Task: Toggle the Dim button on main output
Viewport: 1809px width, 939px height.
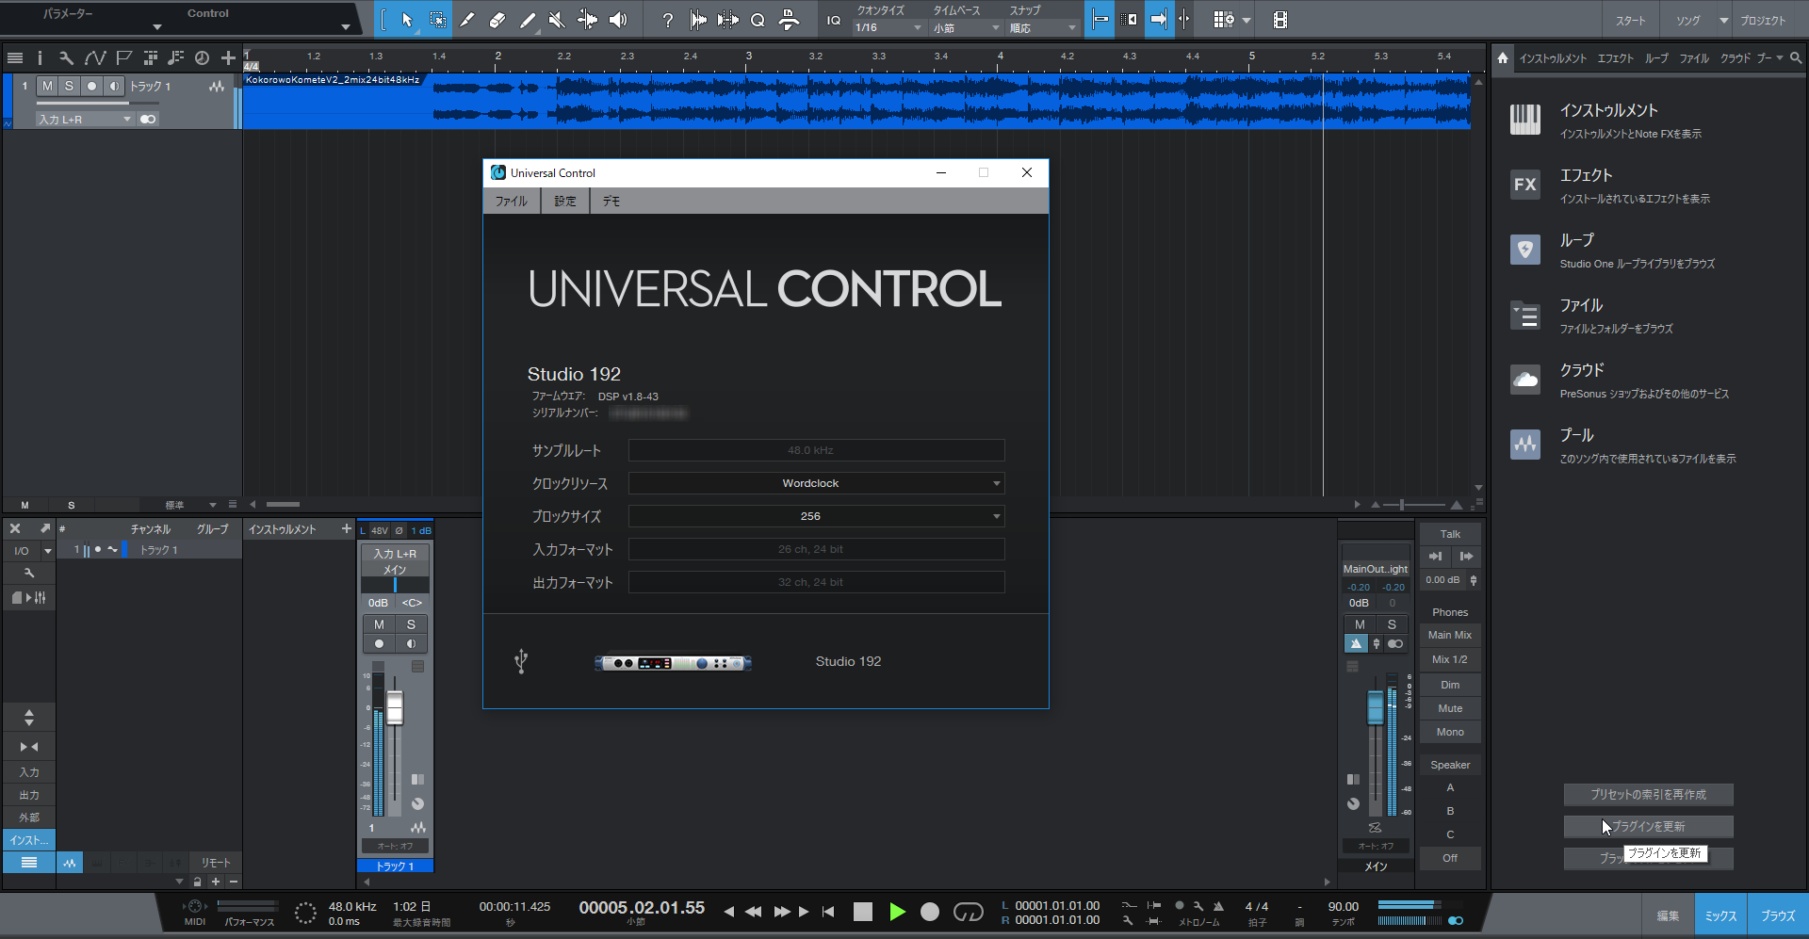Action: [1450, 685]
